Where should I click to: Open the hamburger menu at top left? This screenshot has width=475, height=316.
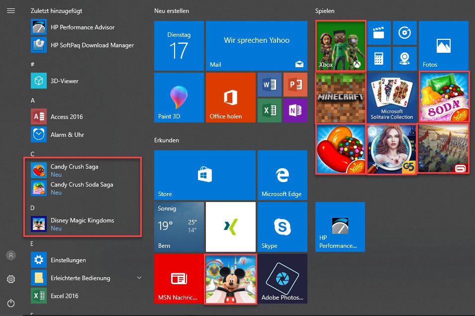pos(11,11)
